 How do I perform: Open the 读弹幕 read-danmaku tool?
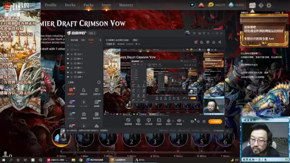click(96, 104)
